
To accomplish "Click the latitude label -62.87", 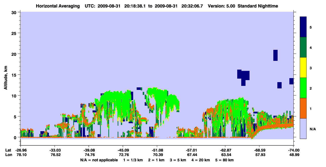I will 225,150.
